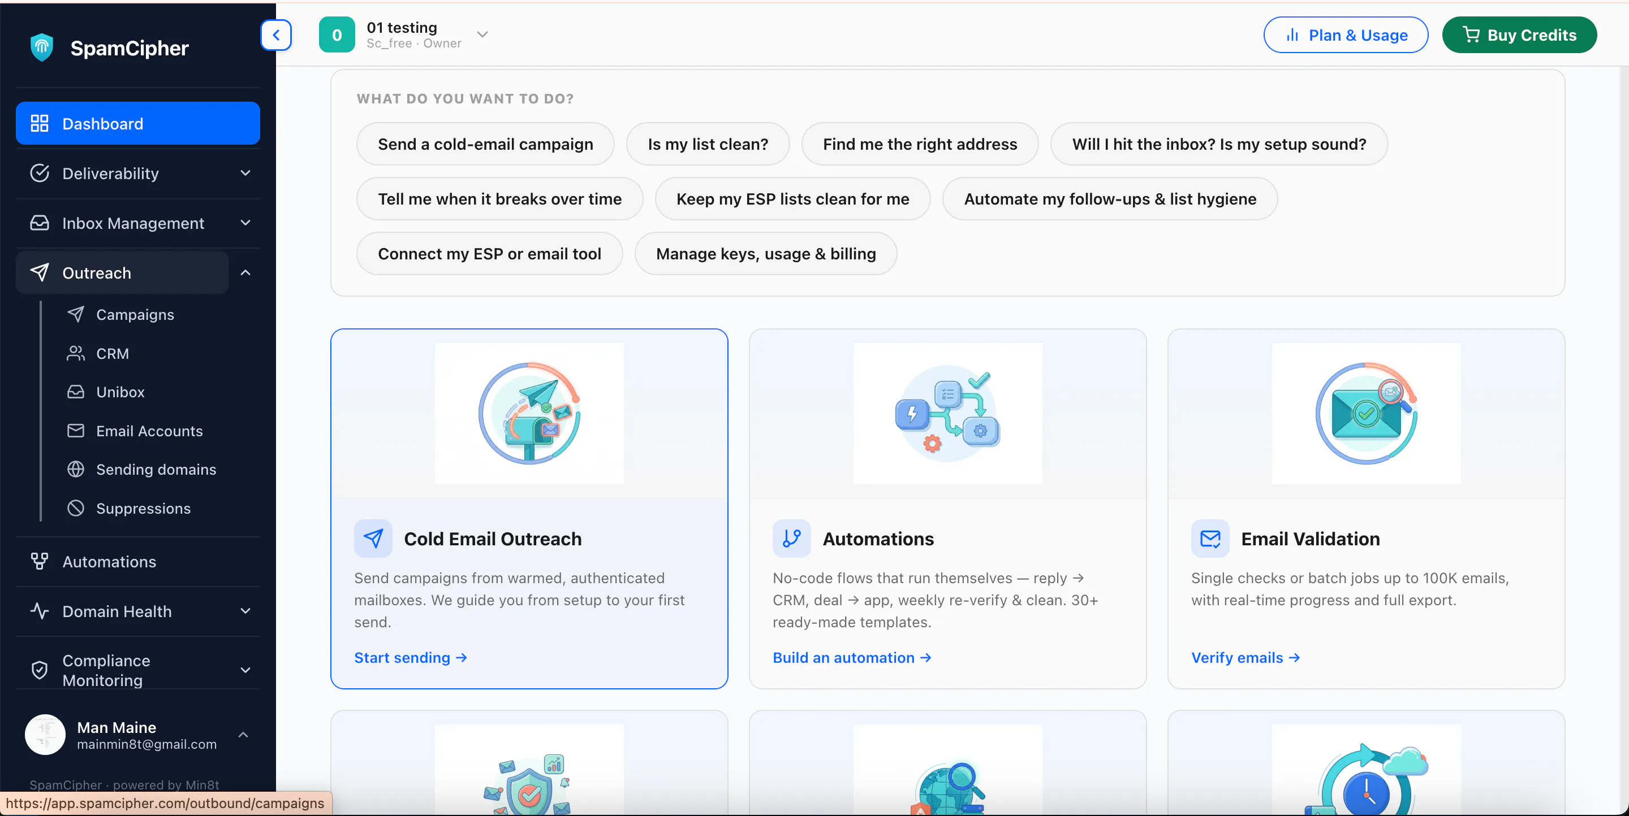Open CRM from the Outreach submenu
This screenshot has height=816, width=1629.
click(x=113, y=354)
